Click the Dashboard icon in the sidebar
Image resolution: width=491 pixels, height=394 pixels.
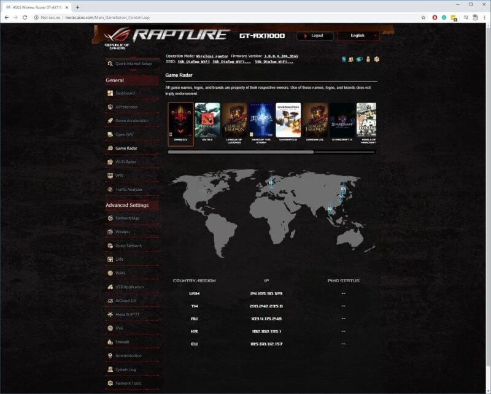[110, 93]
